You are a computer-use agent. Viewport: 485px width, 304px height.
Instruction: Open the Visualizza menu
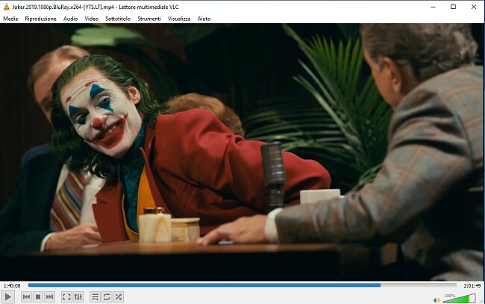coord(179,19)
